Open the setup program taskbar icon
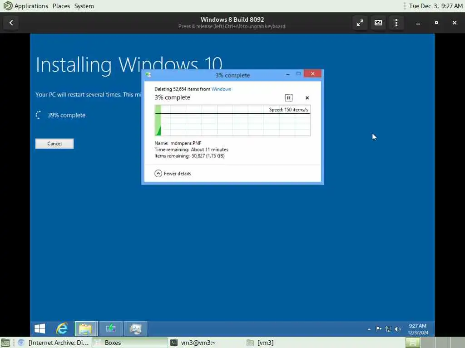The width and height of the screenshot is (465, 348). tap(135, 329)
